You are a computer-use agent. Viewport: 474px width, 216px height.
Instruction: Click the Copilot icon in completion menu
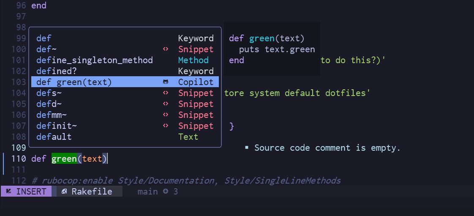click(166, 82)
